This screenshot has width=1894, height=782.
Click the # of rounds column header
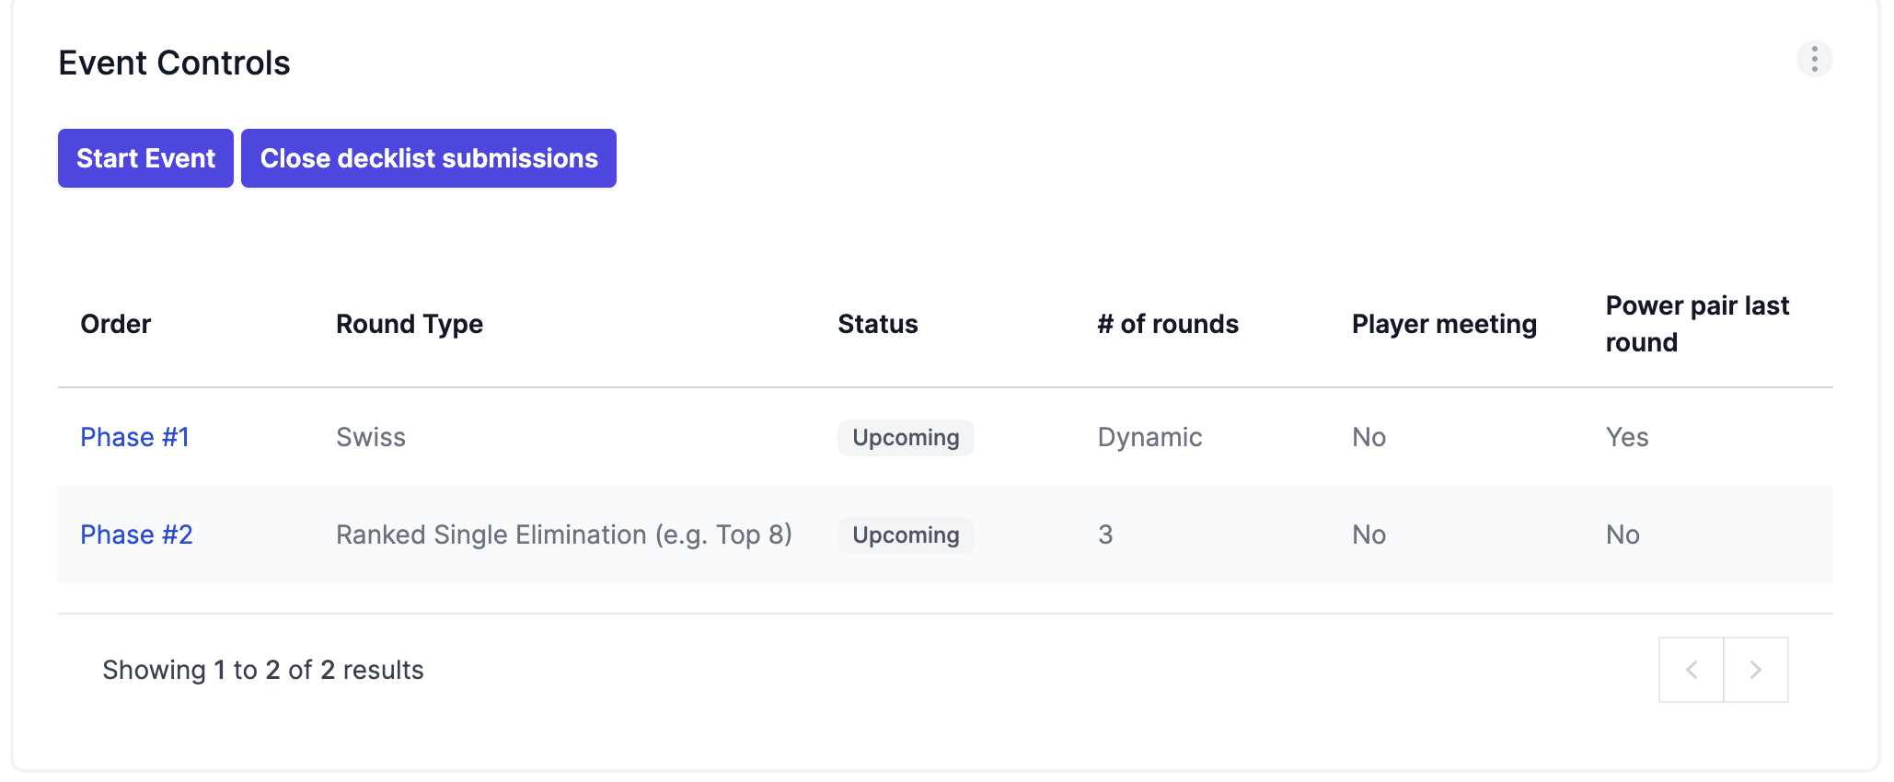1168,324
